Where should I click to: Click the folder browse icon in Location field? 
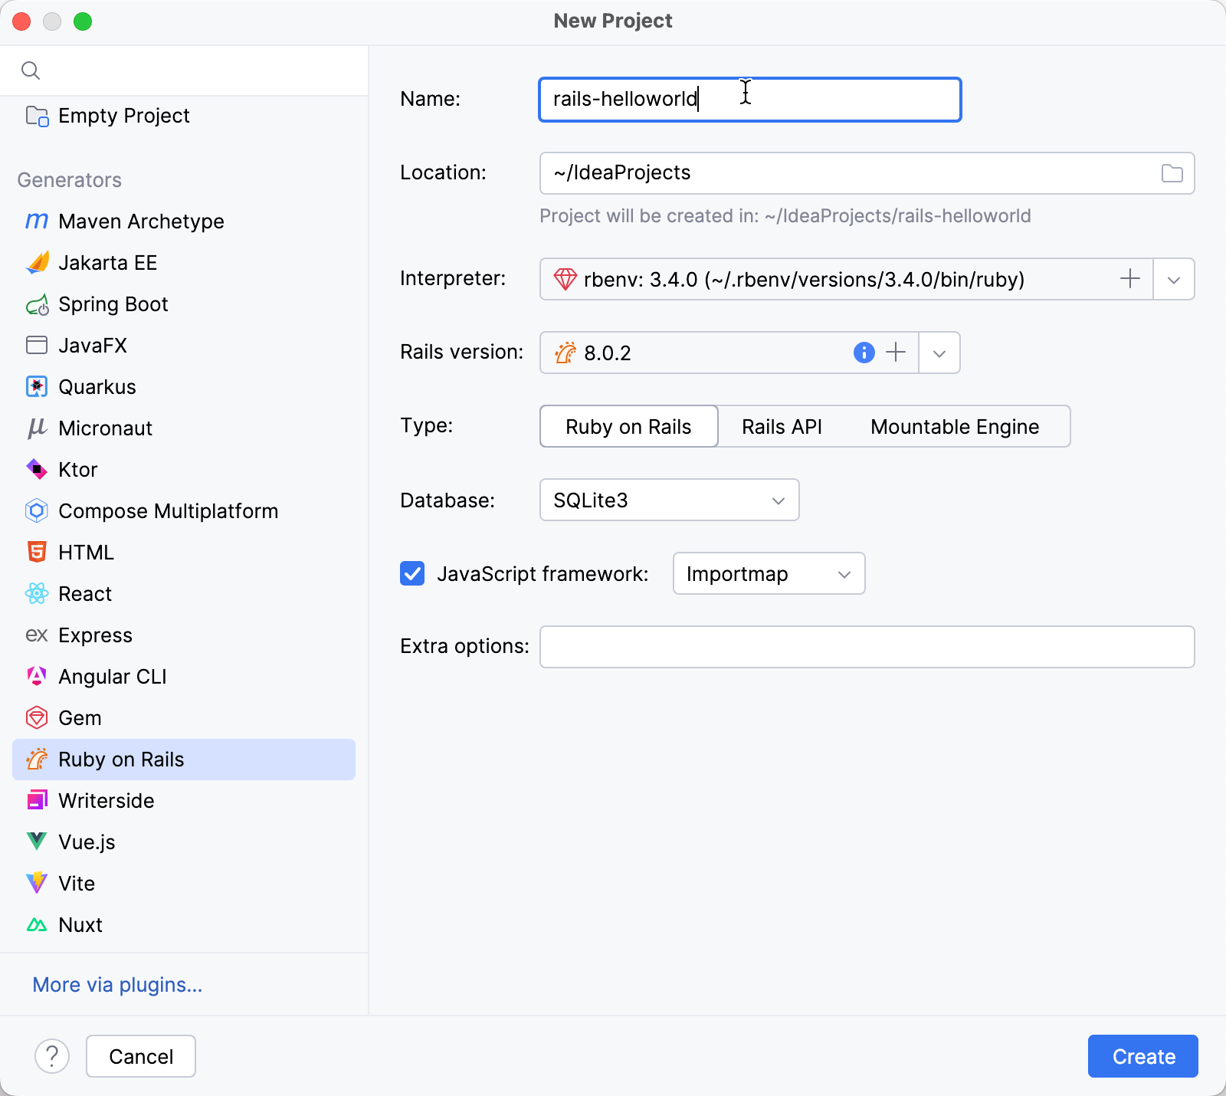1172,173
